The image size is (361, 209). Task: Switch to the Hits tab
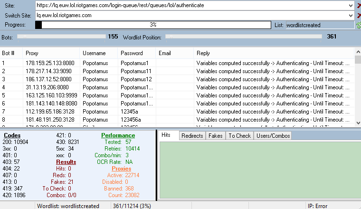(166, 135)
